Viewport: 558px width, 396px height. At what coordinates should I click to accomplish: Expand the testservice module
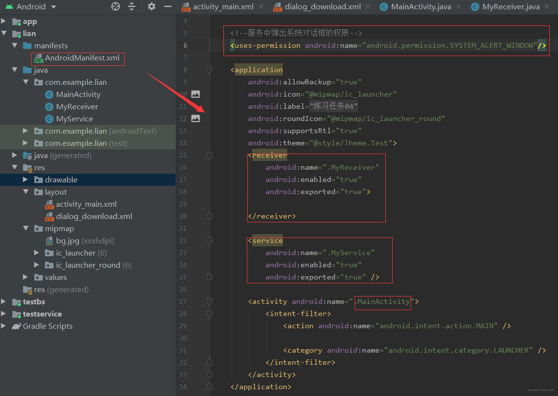click(x=3, y=314)
